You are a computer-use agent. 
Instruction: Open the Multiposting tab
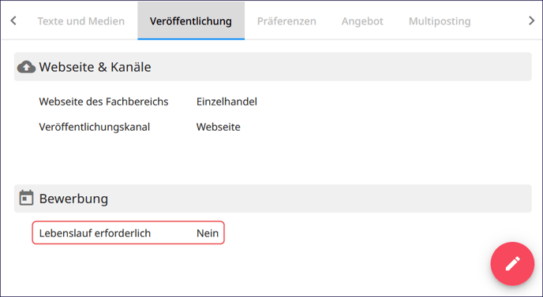(x=440, y=21)
